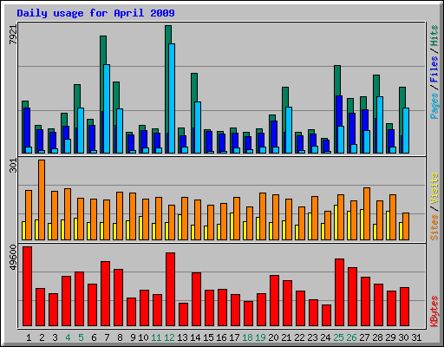Click the cyan pages bar for day 12

click(172, 98)
